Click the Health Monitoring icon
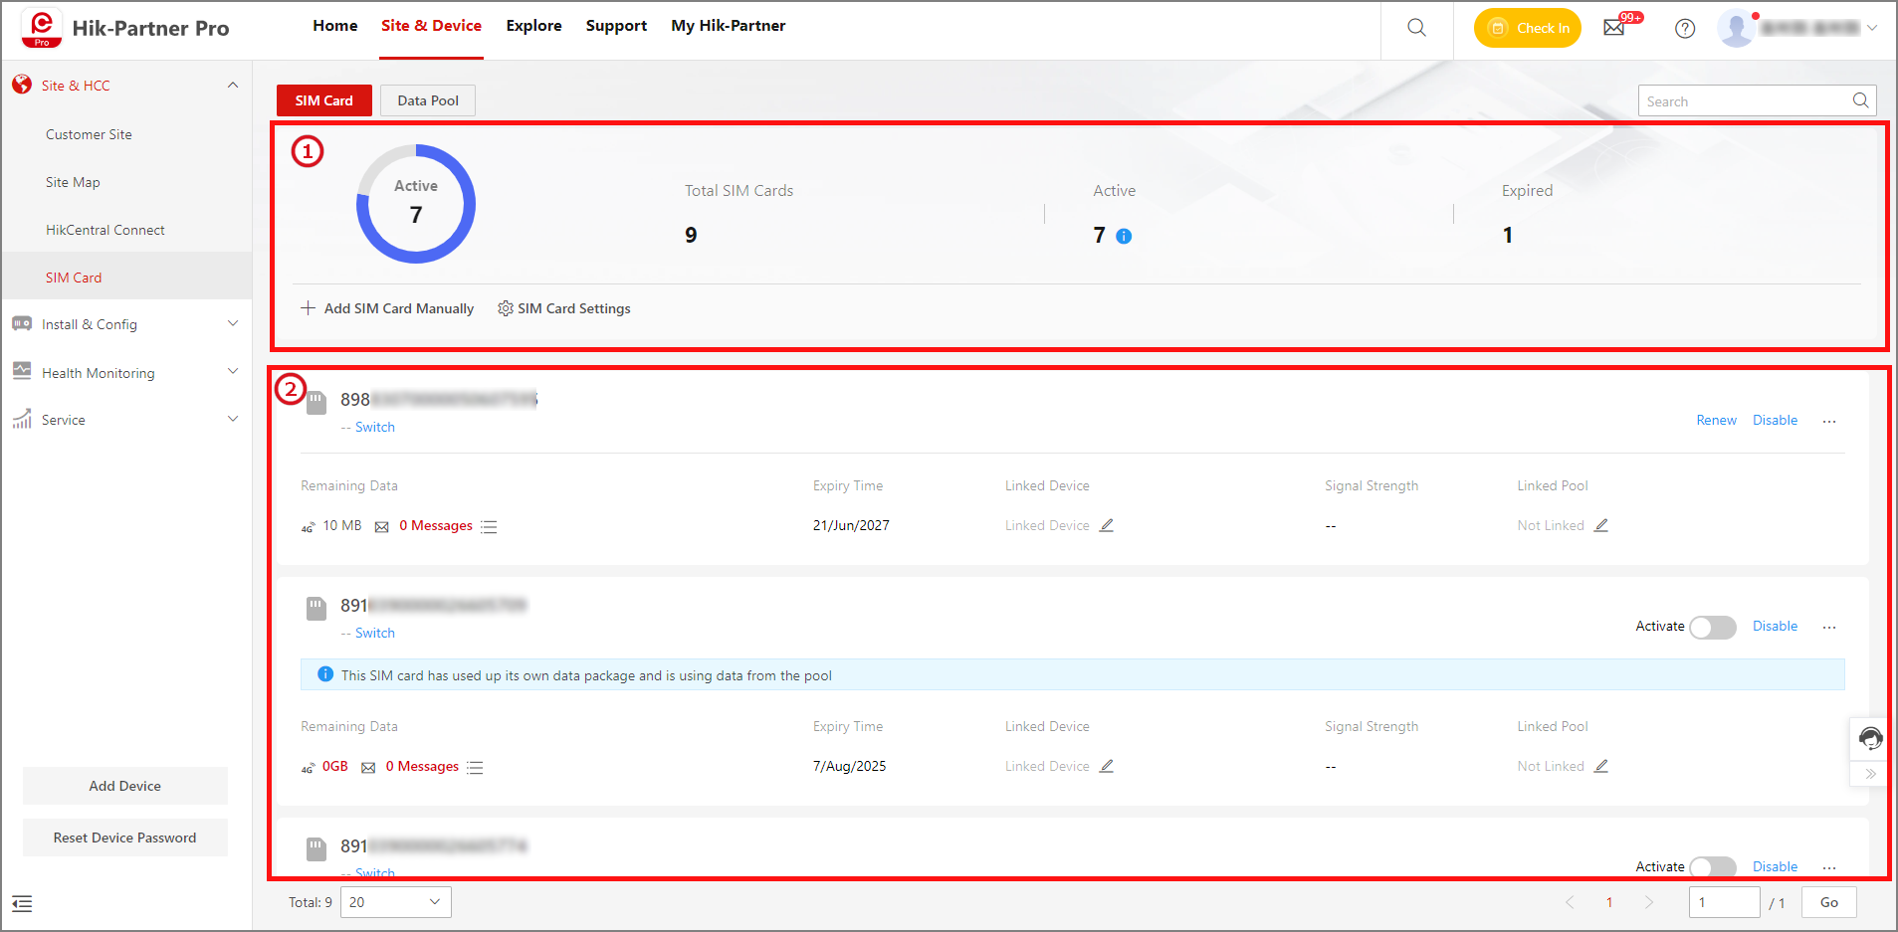Viewport: 1898px width, 932px height. (22, 371)
